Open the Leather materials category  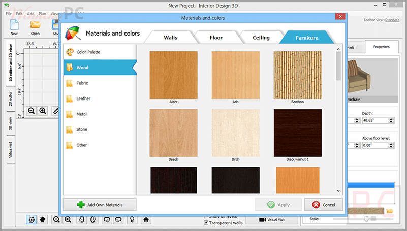(x=100, y=98)
